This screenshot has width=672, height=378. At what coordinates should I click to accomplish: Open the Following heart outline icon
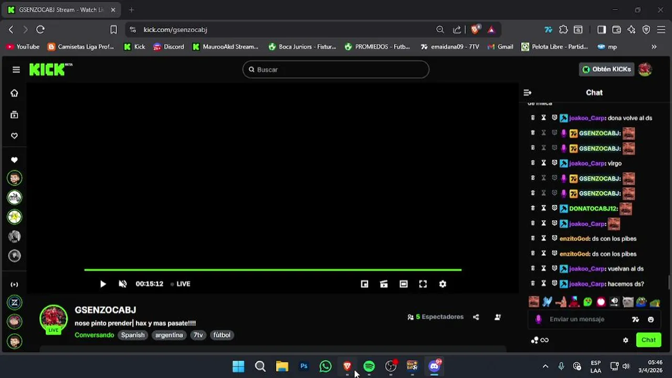coord(14,135)
